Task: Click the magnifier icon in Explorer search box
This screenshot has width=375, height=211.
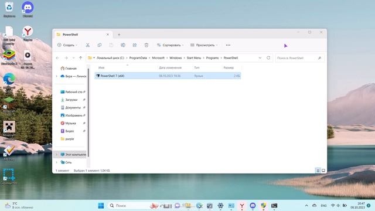Action: point(319,58)
